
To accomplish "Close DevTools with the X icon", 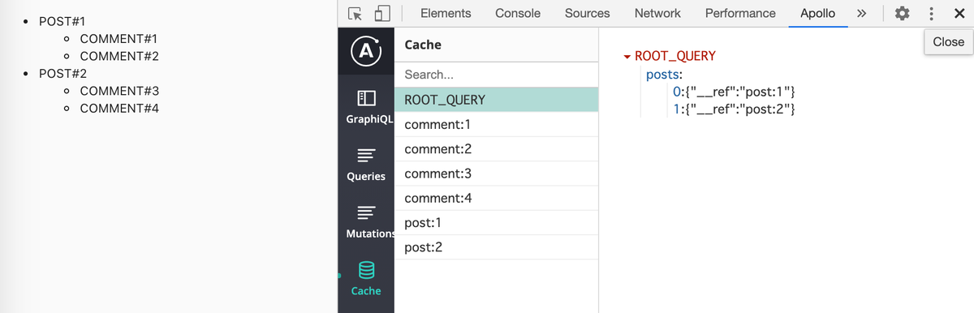I will pyautogui.click(x=959, y=14).
